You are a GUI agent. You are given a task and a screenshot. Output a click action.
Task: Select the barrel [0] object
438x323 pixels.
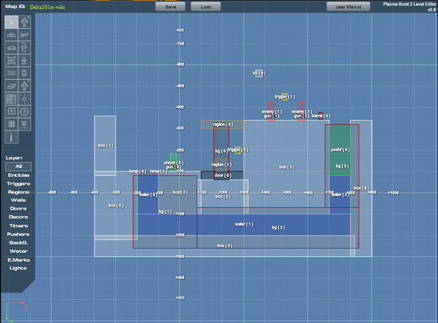pos(321,115)
